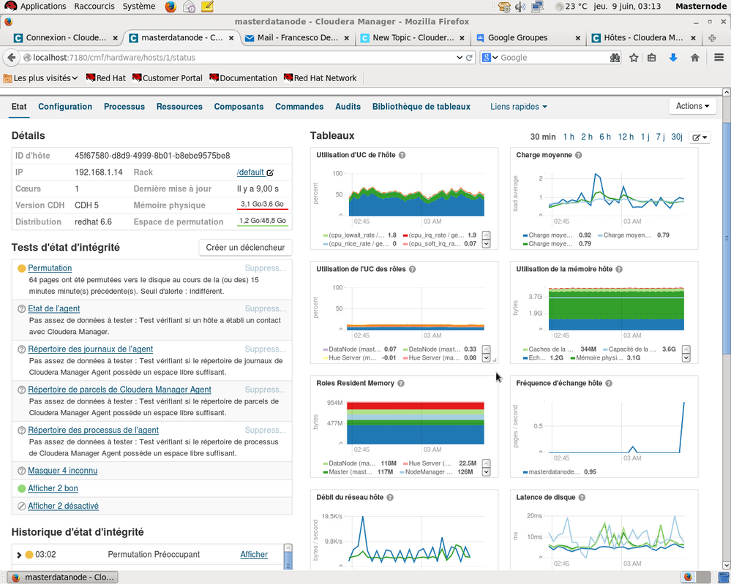Click Firefox home icon in toolbar

(694, 58)
